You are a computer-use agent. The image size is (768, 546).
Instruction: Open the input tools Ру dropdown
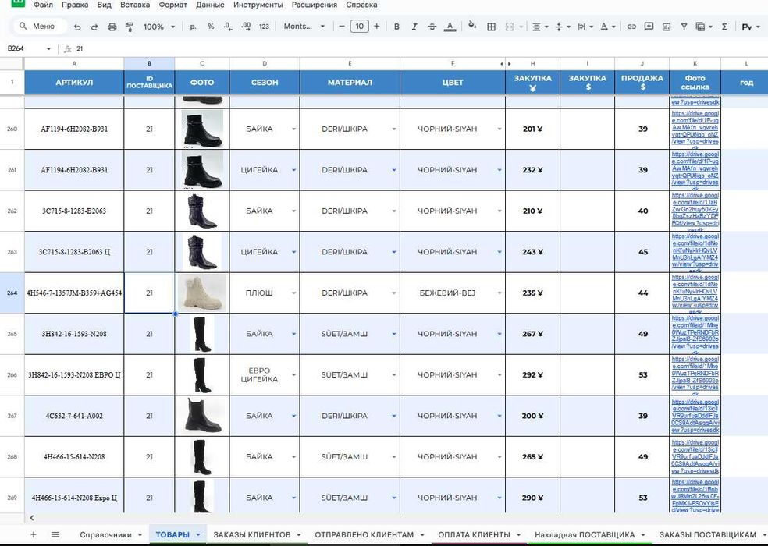pos(751,27)
